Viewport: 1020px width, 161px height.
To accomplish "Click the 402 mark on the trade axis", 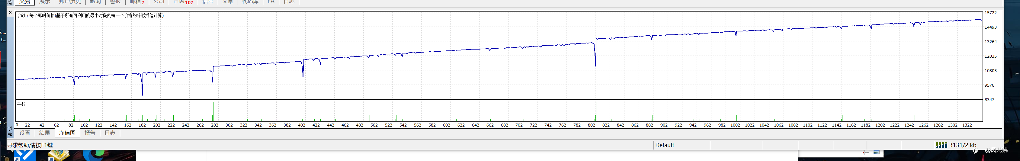I will click(302, 125).
